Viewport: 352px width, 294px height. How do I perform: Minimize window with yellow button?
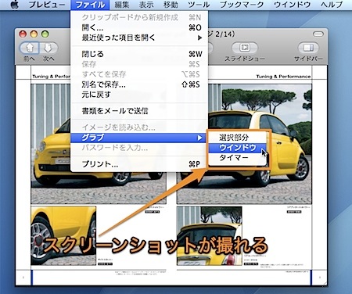[x=34, y=34]
